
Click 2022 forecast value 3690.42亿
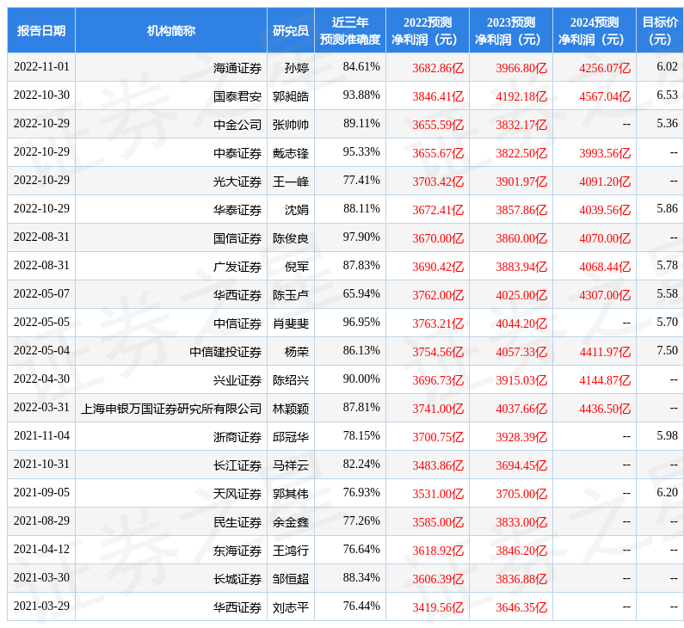click(438, 267)
